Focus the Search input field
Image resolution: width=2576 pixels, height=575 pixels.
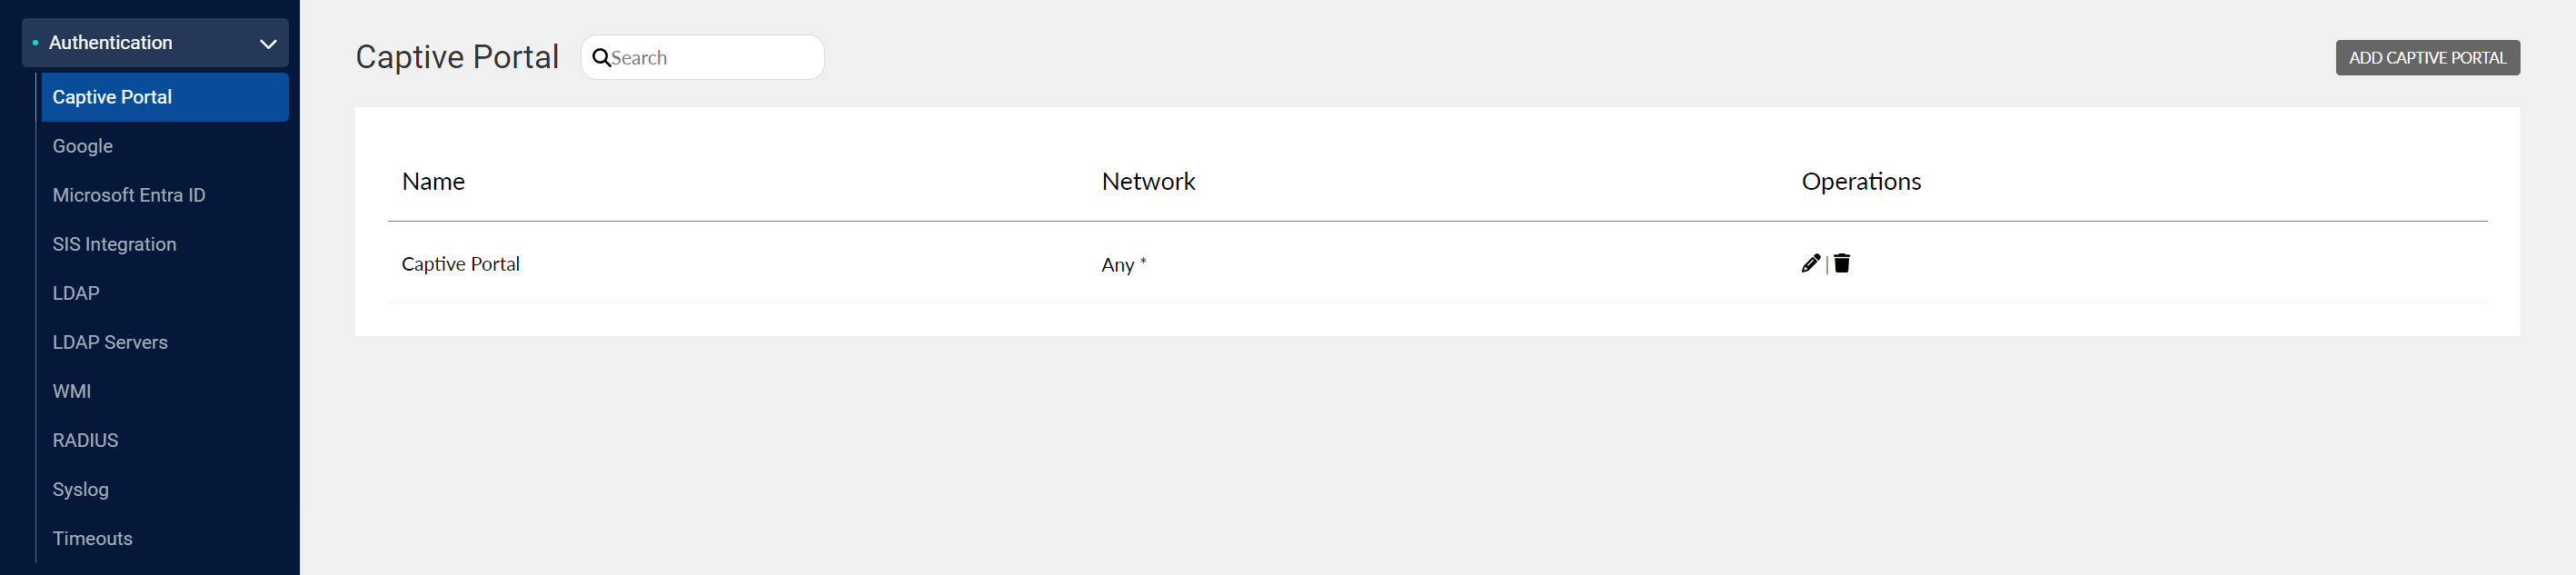712,58
